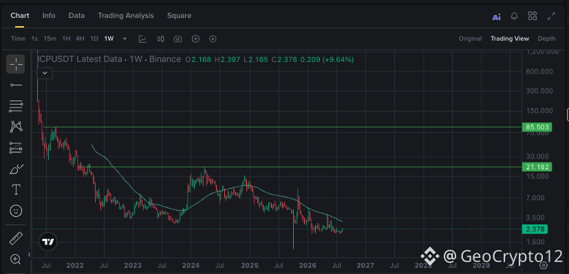Click the 85.503 price line label
The image size is (569, 274).
point(537,127)
